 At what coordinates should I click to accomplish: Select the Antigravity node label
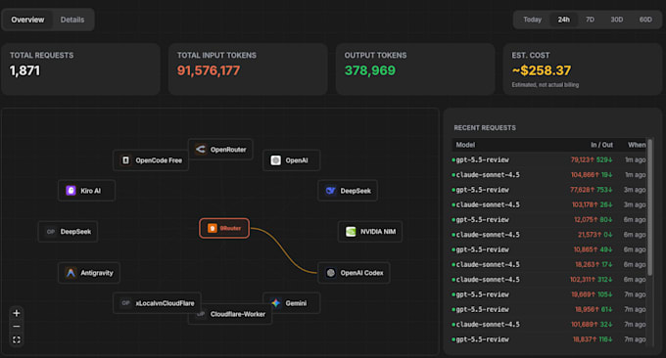97,273
